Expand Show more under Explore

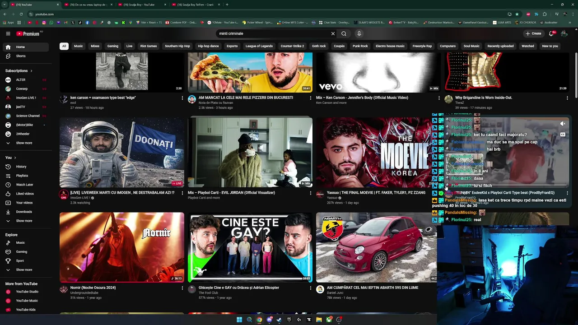point(26,270)
